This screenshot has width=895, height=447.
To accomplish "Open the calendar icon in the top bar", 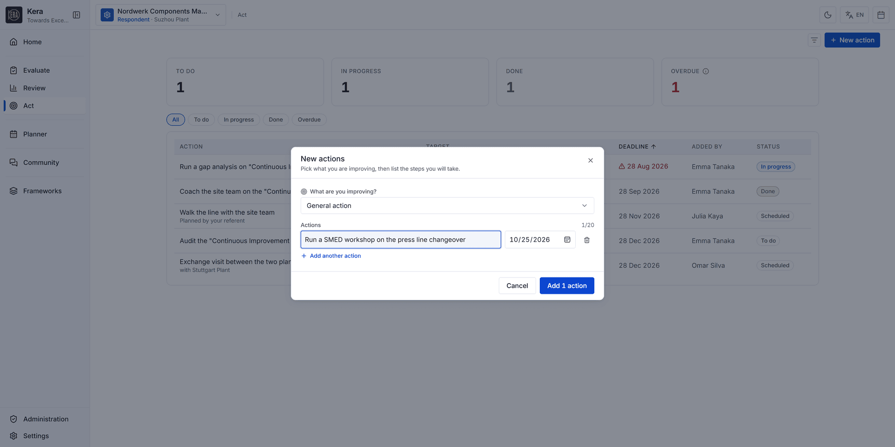I will (881, 15).
